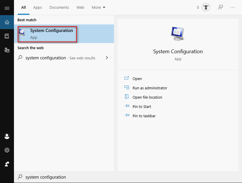242x183 pixels.
Task: Click Run as administrator
Action: 150,88
